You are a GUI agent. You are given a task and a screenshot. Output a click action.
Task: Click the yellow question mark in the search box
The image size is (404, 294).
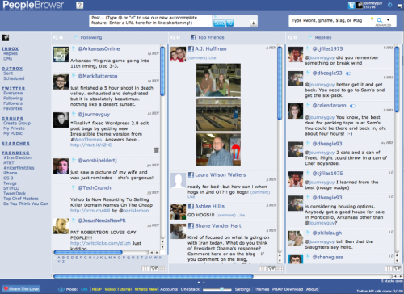click(x=372, y=19)
